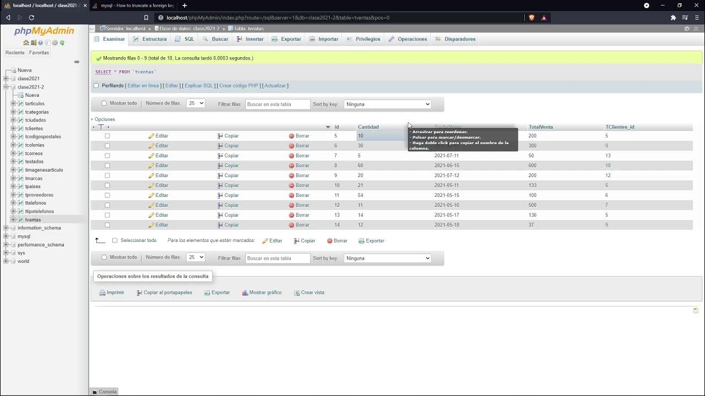The height and width of the screenshot is (396, 705).
Task: Bookmark this page icon in address bar
Action: (x=147, y=18)
